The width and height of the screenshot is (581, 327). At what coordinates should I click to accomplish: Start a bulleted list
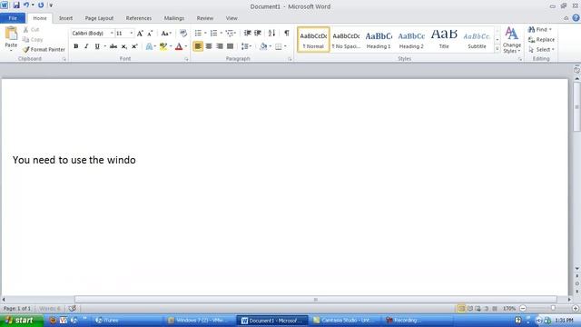point(198,33)
